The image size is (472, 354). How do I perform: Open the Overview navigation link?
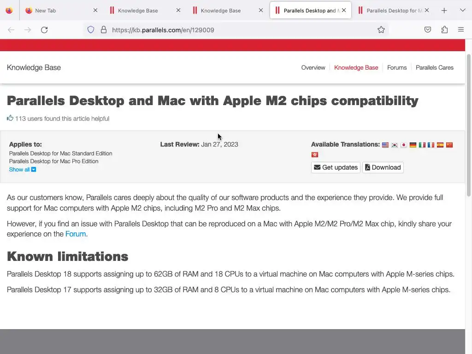pyautogui.click(x=313, y=67)
